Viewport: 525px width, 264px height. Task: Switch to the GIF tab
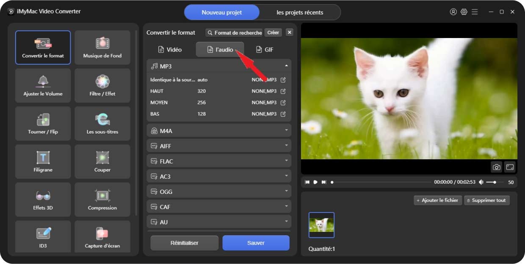pyautogui.click(x=265, y=49)
